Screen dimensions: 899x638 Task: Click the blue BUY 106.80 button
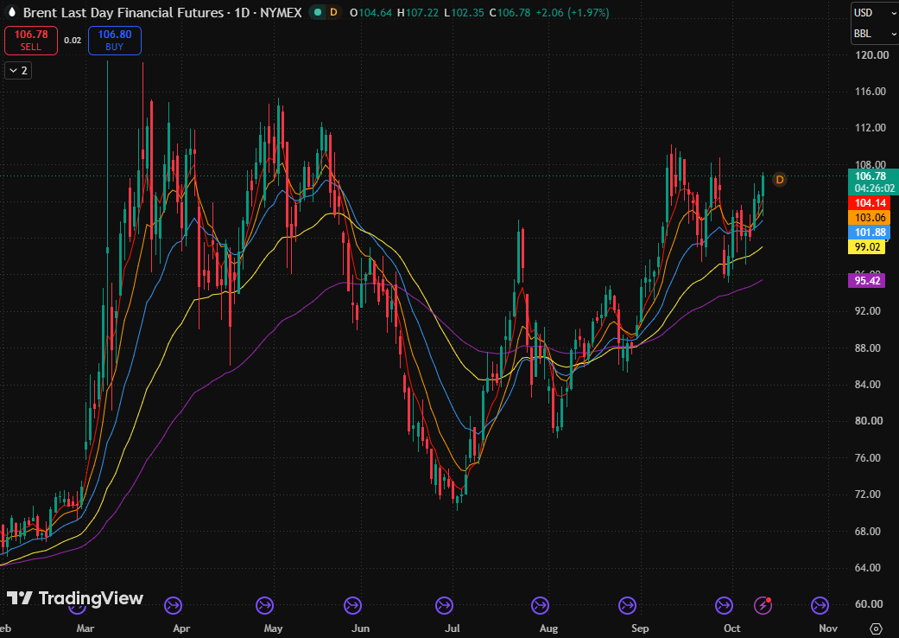[115, 40]
